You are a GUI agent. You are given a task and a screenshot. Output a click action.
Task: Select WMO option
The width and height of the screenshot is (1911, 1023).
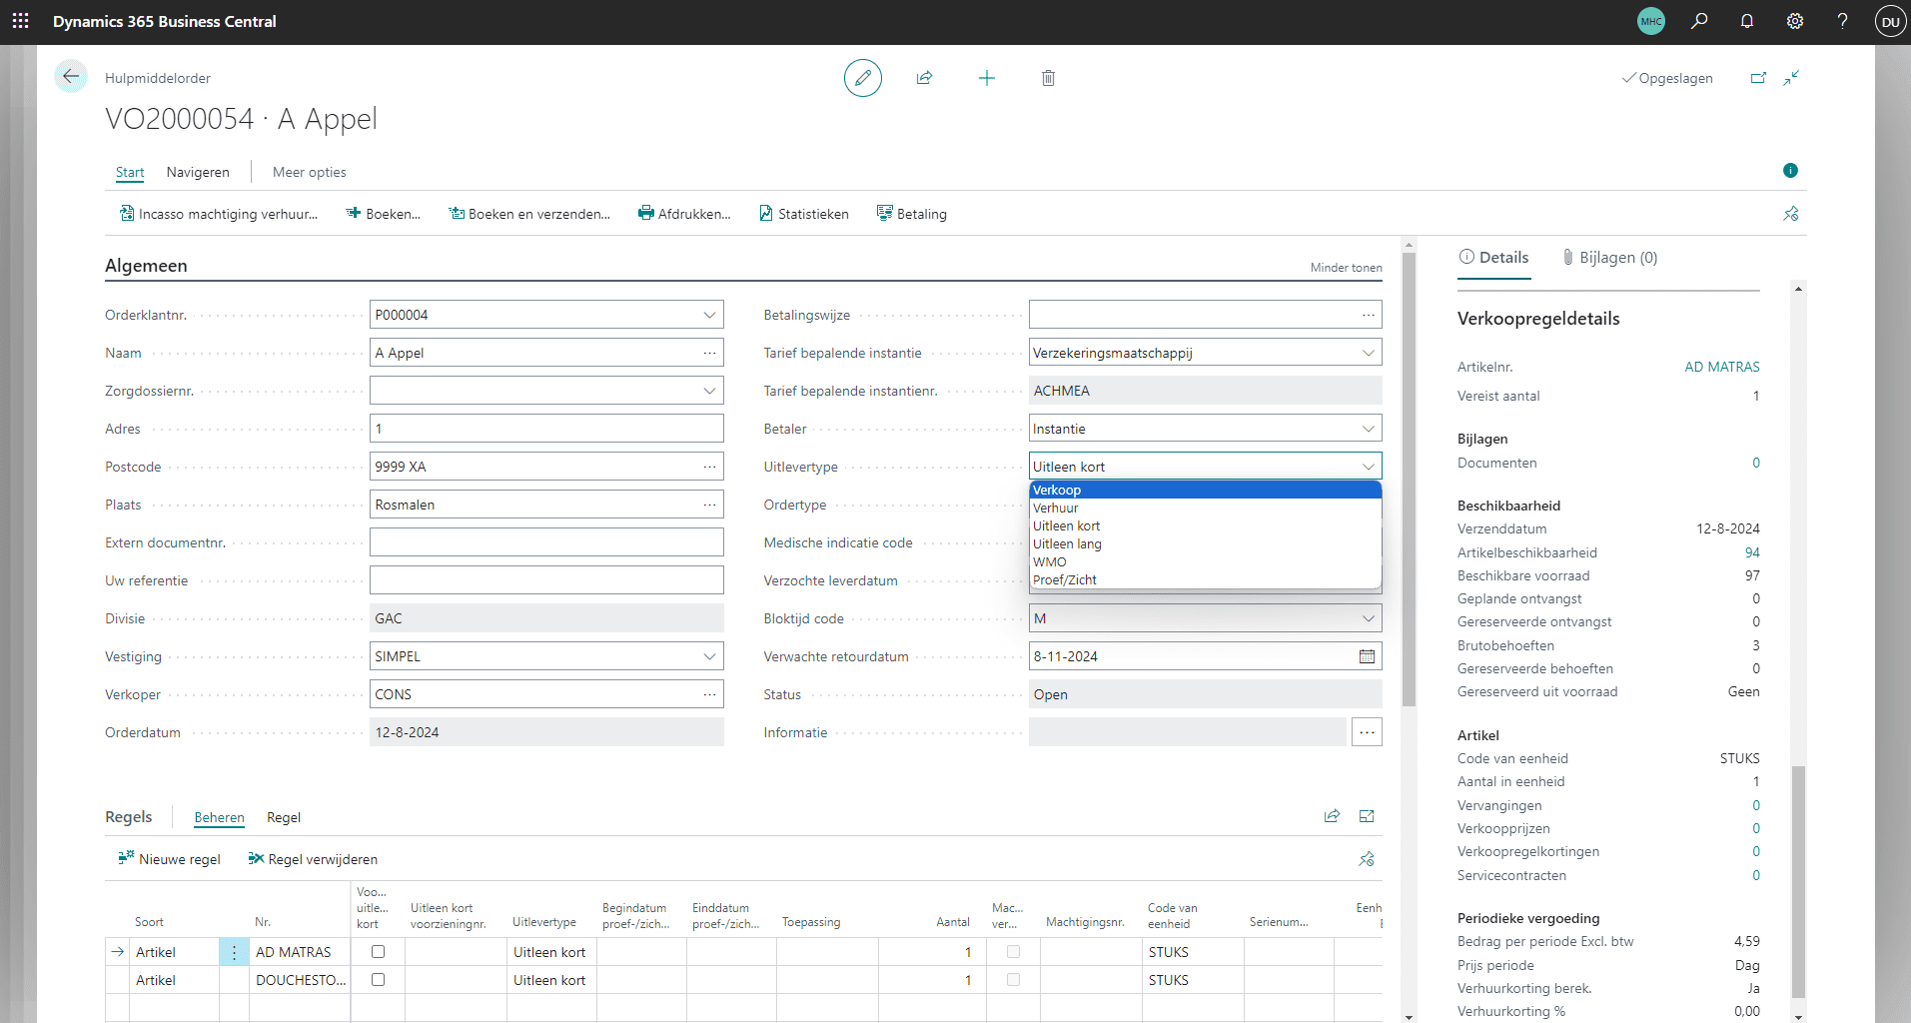pos(1205,561)
